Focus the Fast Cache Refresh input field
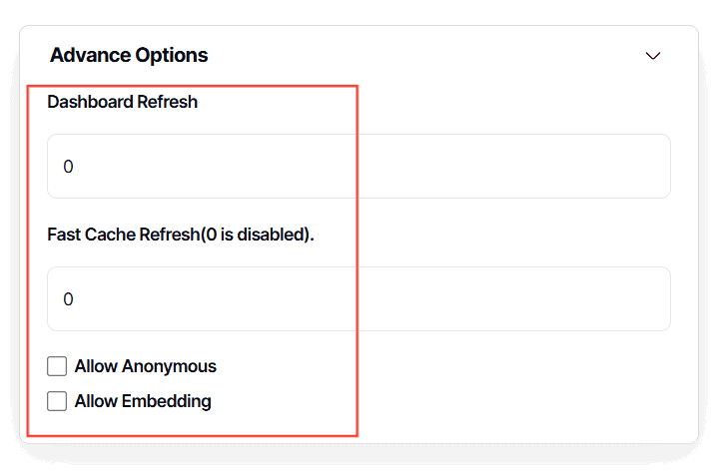Viewport: 724px width, 473px height. point(359,299)
